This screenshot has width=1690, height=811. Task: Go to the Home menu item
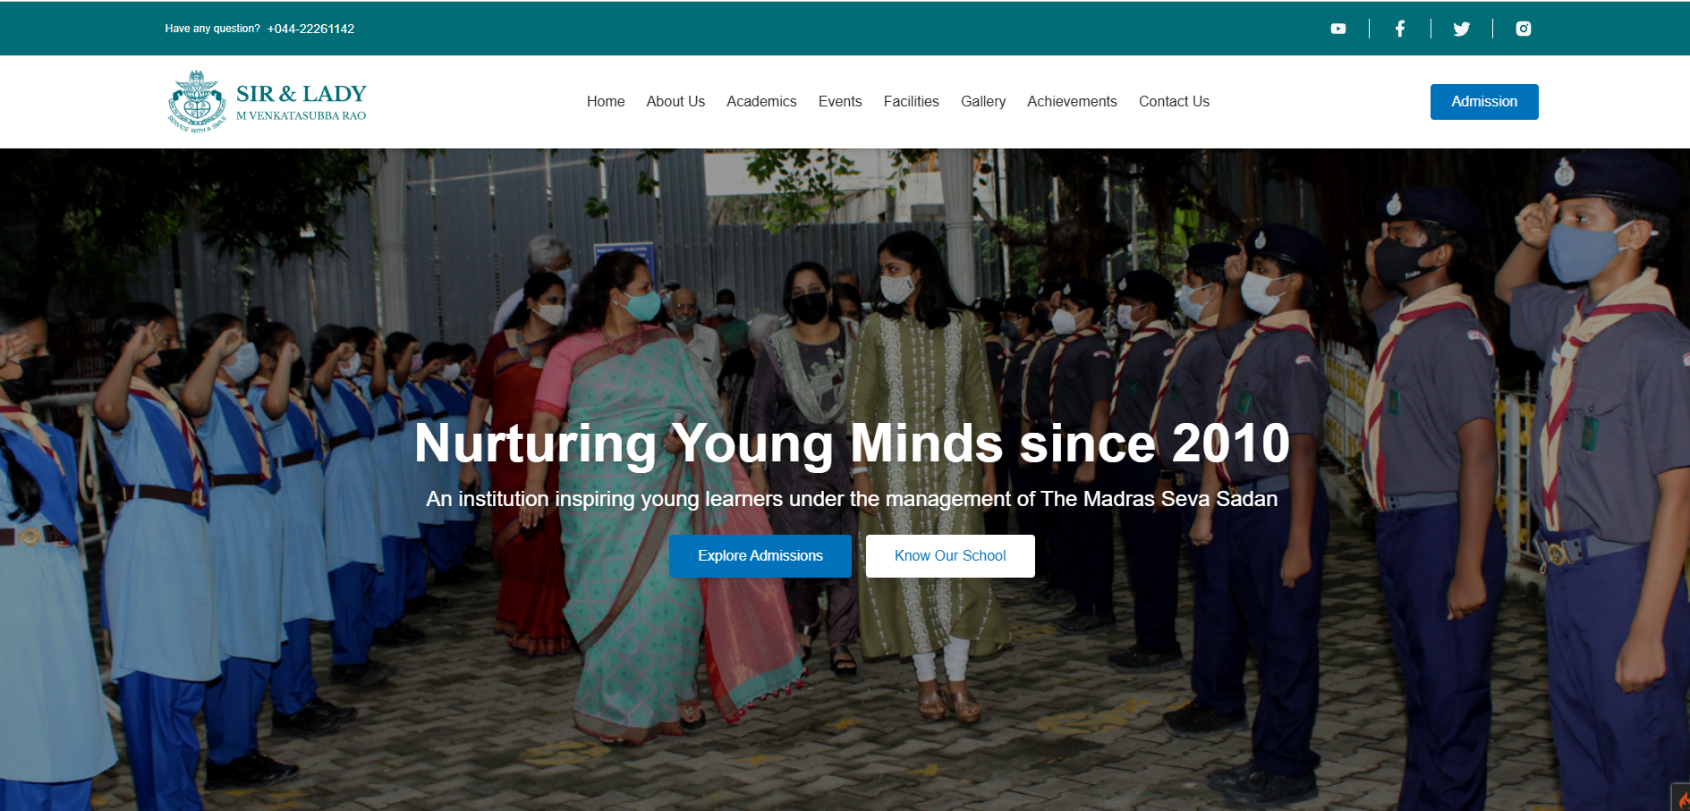(x=606, y=102)
